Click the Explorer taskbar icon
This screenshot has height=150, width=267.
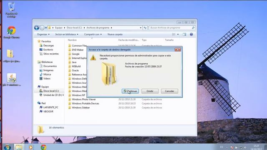19,147
